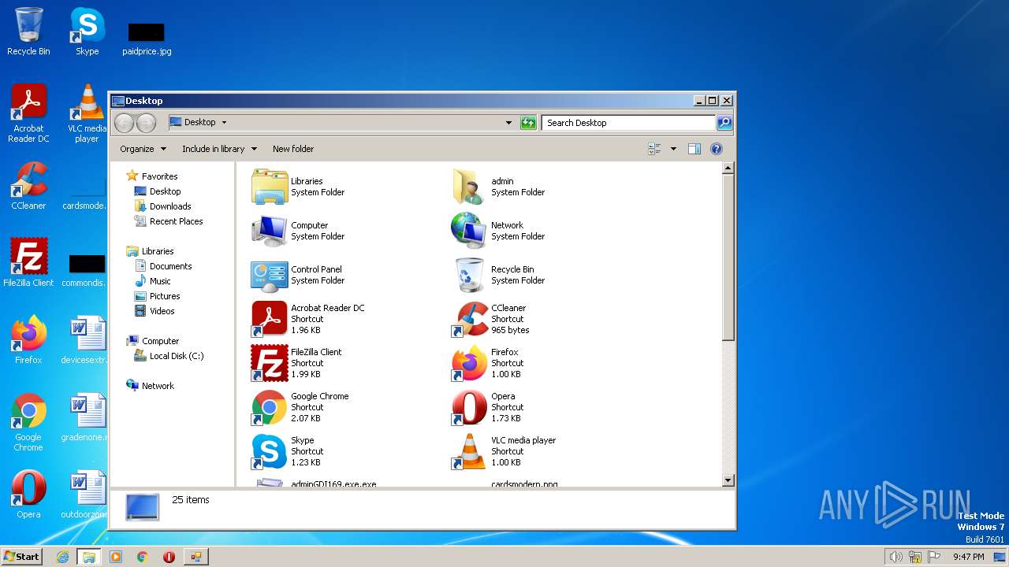Select Opera shortcut in Explorer list
The width and height of the screenshot is (1009, 567).
coord(470,407)
